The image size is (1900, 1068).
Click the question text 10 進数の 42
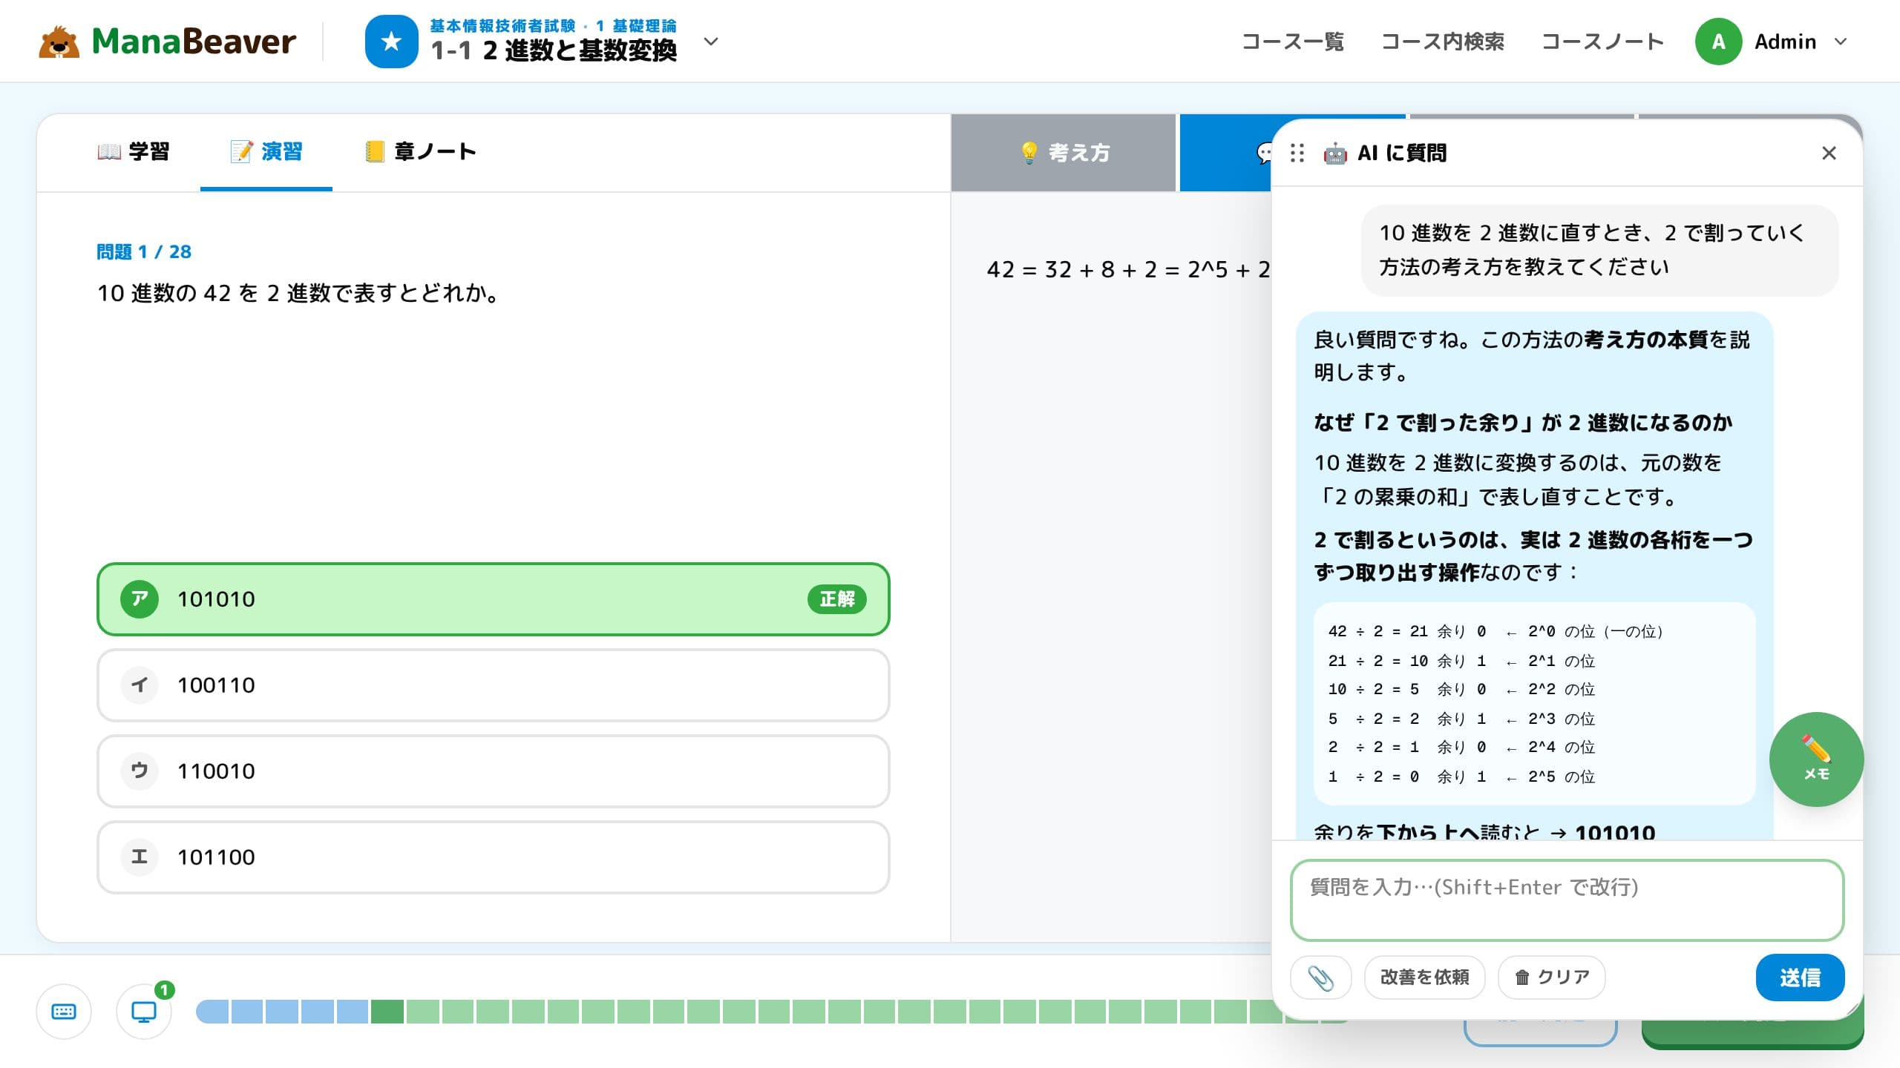[299, 294]
